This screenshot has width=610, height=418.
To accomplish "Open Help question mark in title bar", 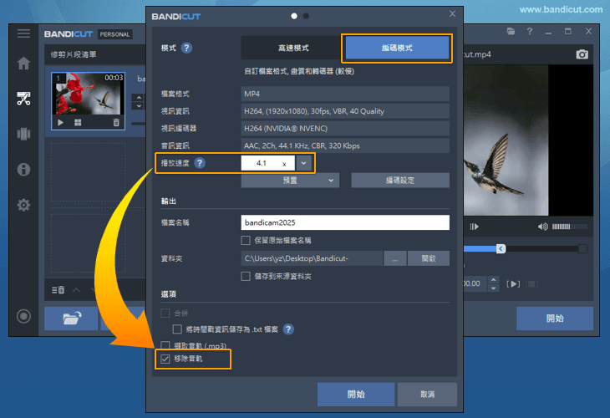I will (x=530, y=31).
